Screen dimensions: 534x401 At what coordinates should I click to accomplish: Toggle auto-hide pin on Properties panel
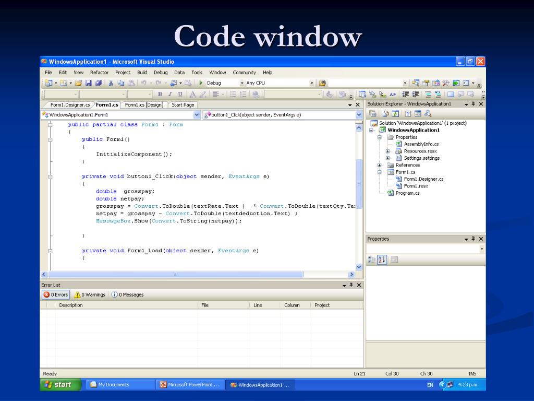[x=474, y=239]
